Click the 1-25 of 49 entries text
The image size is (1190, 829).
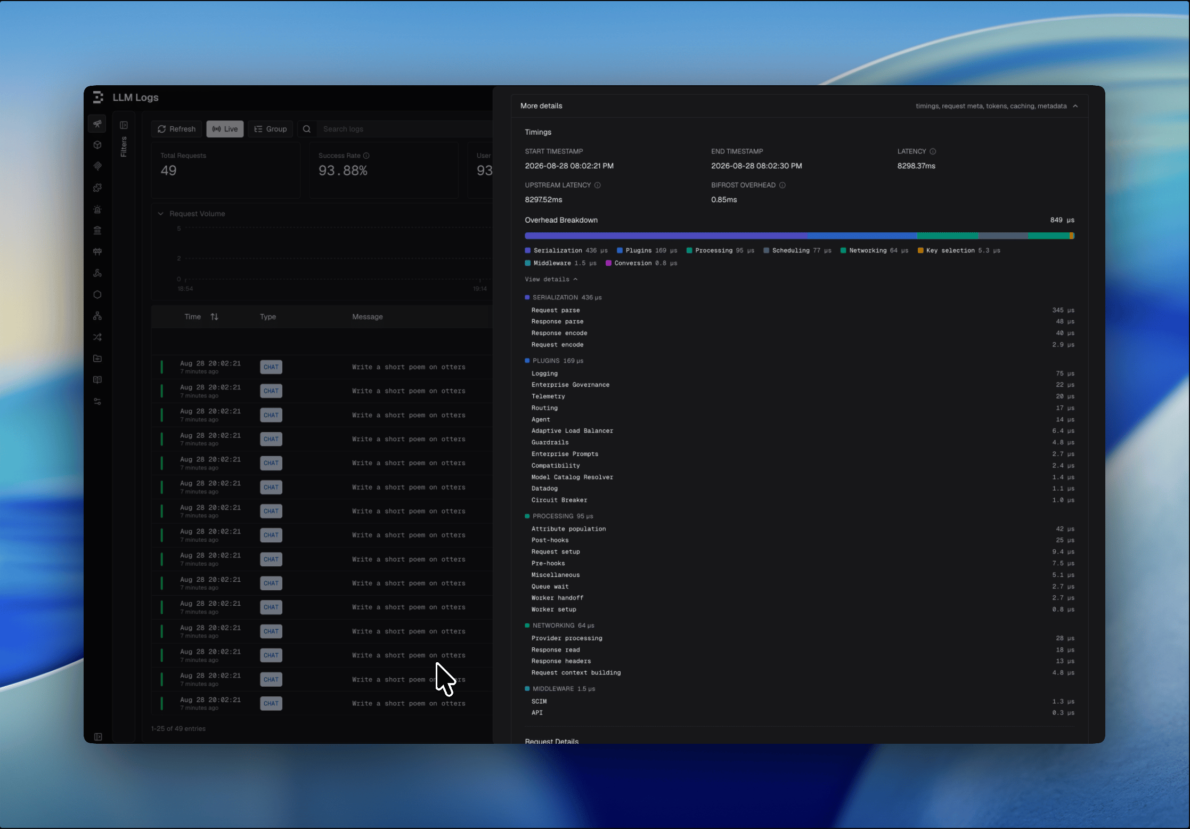coord(178,728)
